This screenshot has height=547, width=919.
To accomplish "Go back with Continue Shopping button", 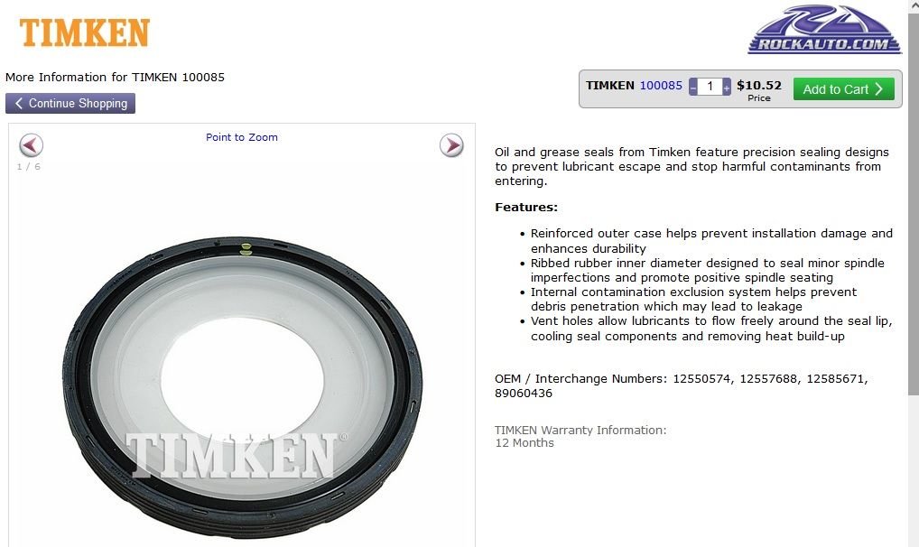I will (x=70, y=103).
